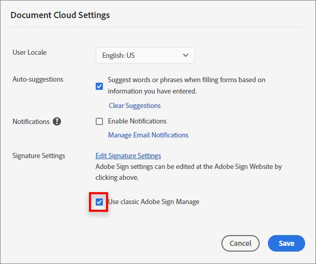Click the Signature Settings label

coord(39,156)
